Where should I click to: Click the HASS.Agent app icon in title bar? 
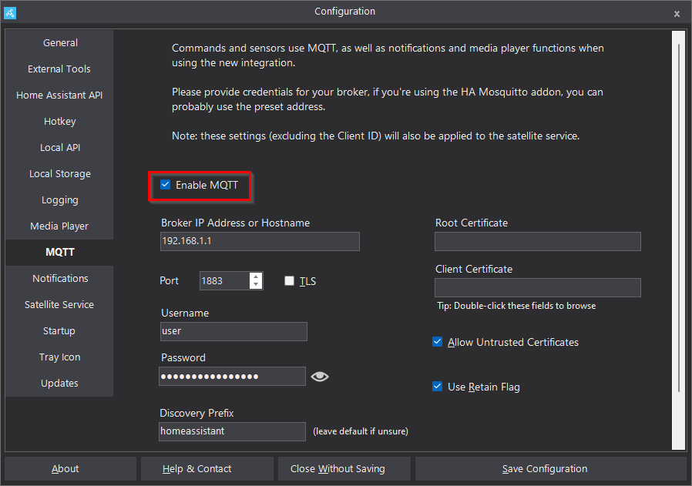[10, 13]
